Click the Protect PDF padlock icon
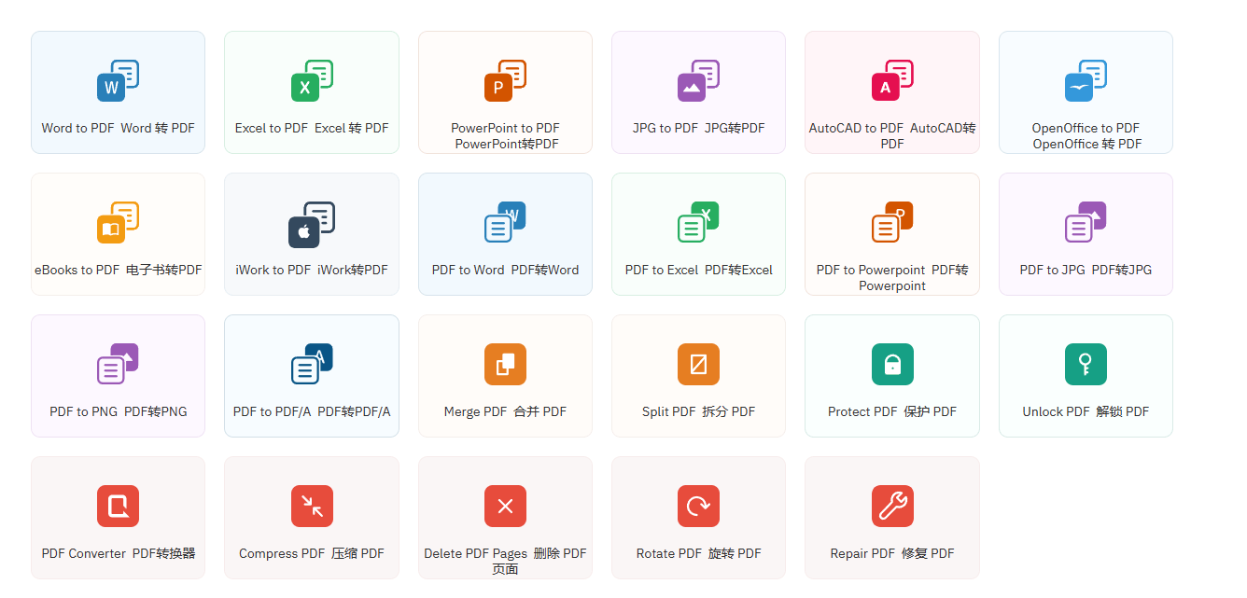The image size is (1247, 598). [892, 365]
